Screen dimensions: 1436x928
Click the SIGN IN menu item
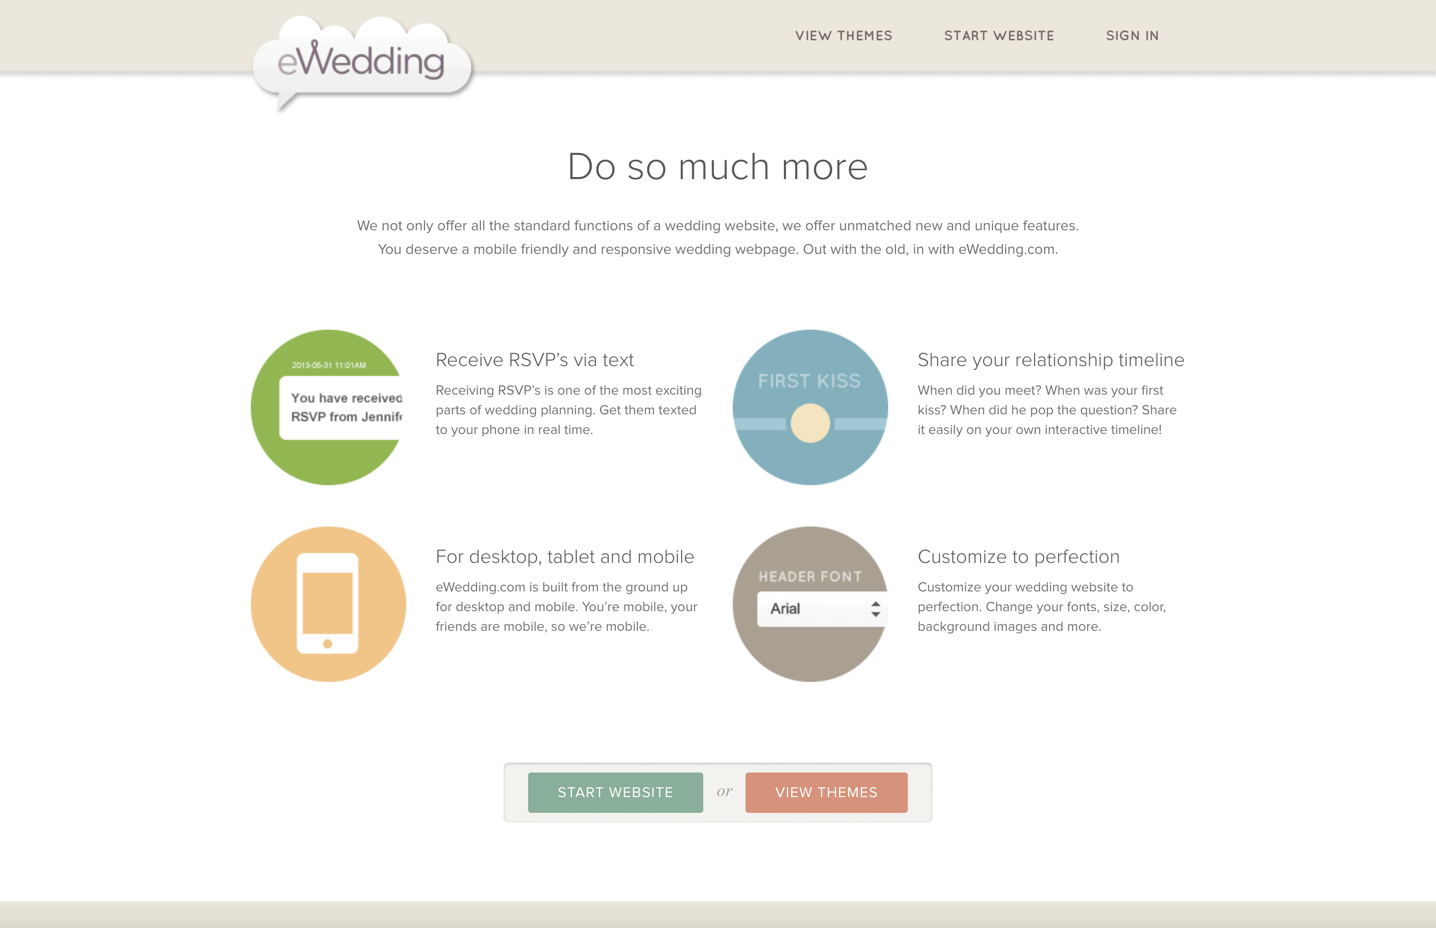click(x=1135, y=35)
